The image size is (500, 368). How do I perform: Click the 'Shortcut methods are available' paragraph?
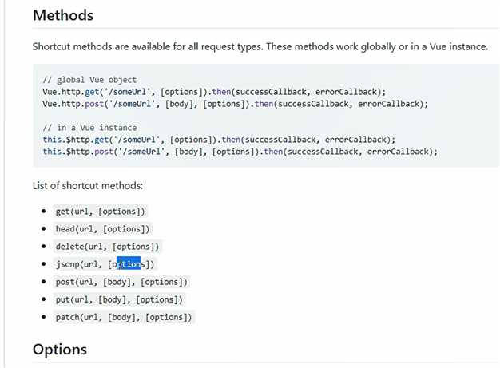(260, 47)
